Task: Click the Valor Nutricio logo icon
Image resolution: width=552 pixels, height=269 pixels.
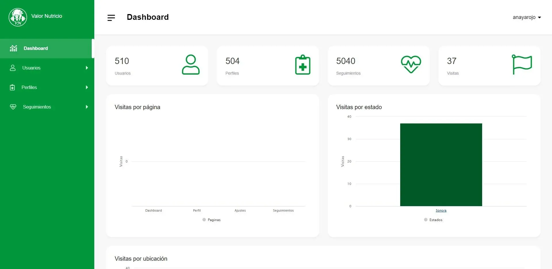Action: (x=18, y=17)
